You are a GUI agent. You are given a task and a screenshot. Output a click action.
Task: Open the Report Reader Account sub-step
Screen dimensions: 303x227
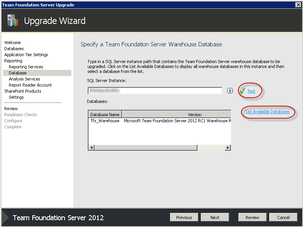[30, 85]
